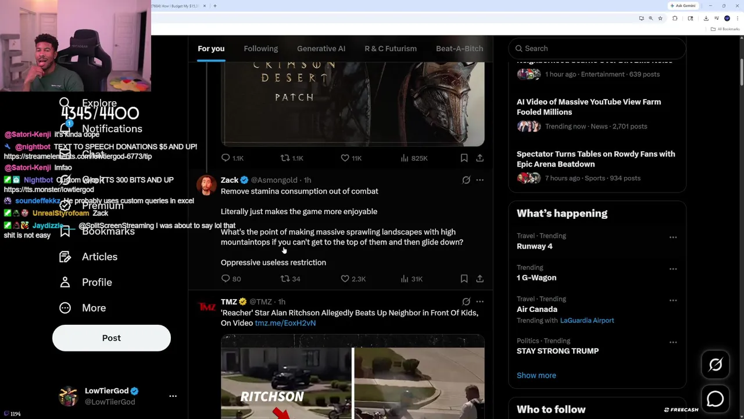Bookmark the Crimson Desert patch post
This screenshot has width=744, height=419.
click(464, 158)
